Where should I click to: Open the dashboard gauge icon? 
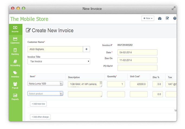(x=160, y=18)
